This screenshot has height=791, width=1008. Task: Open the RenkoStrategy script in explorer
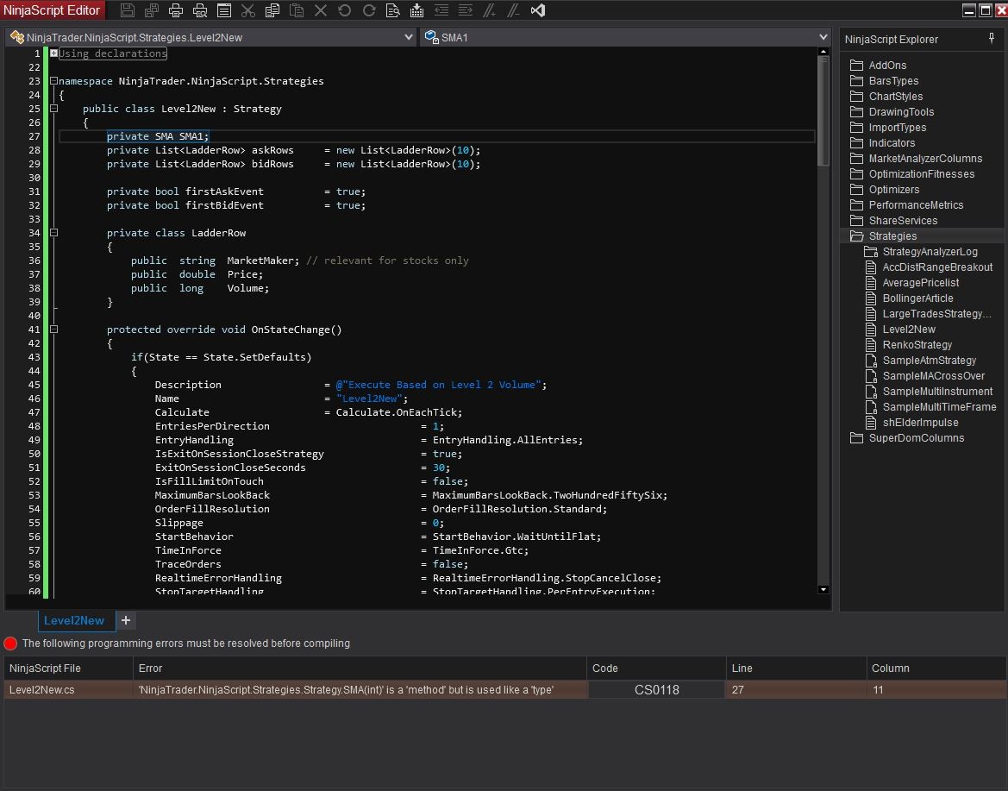pos(917,345)
